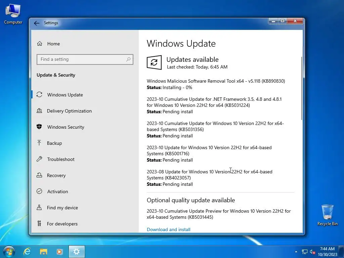344x258 pixels.
Task: Open Windows Media Player from taskbar
Action: pos(60,252)
